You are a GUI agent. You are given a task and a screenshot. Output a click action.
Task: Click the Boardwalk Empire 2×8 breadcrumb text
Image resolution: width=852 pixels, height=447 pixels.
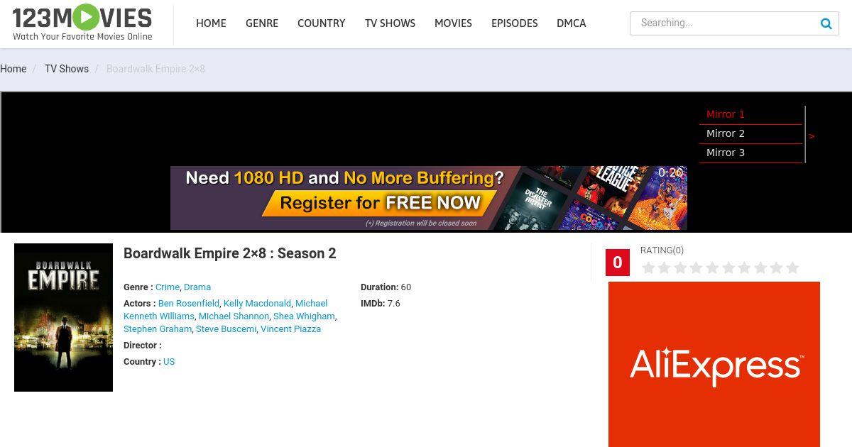155,69
